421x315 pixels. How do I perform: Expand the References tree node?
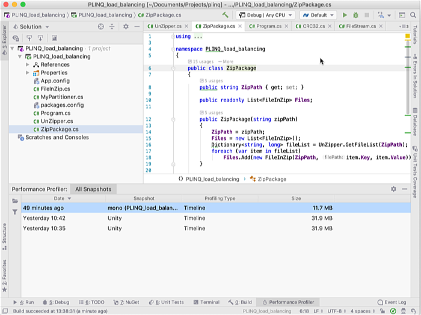(28, 65)
